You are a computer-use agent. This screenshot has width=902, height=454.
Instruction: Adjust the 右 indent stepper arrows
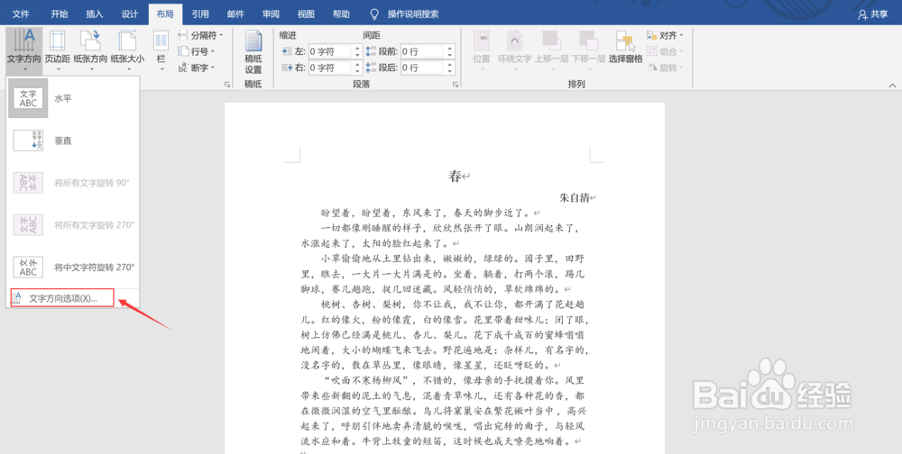coord(357,68)
